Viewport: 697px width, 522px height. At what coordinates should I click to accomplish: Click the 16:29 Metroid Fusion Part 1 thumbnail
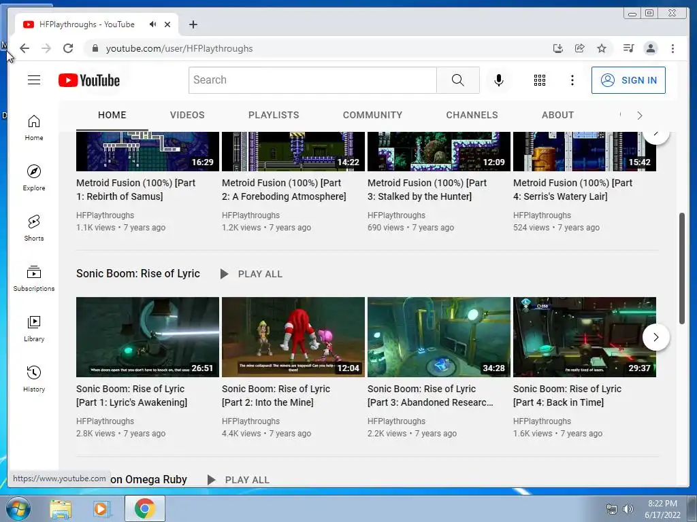(148, 152)
